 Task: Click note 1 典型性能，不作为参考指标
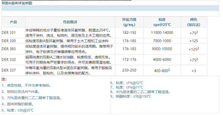click(x=27, y=85)
